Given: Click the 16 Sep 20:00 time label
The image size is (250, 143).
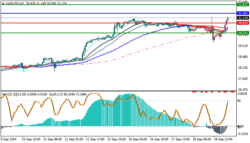Looking at the screenshot, I should (159, 139).
